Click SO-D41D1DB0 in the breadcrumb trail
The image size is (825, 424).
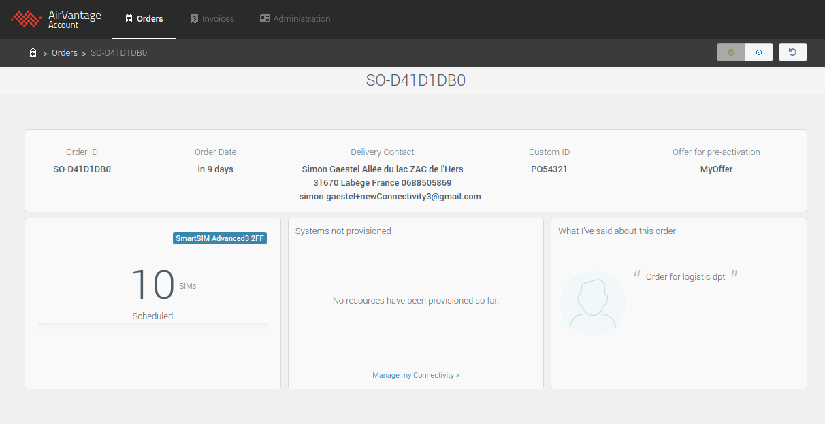(x=118, y=53)
